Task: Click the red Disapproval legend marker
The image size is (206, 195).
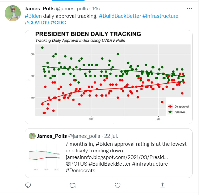Action: [x=170, y=107]
